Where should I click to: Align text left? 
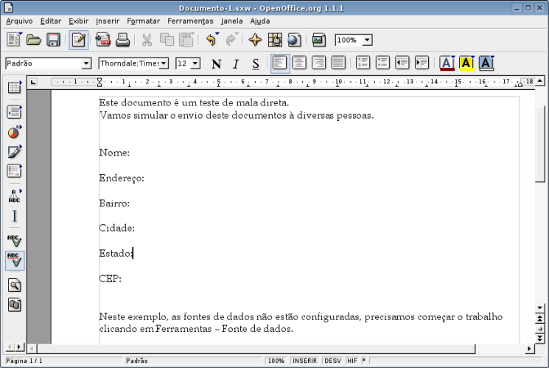coord(280,63)
